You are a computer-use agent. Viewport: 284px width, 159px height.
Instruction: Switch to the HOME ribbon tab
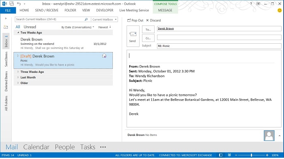(x=24, y=10)
